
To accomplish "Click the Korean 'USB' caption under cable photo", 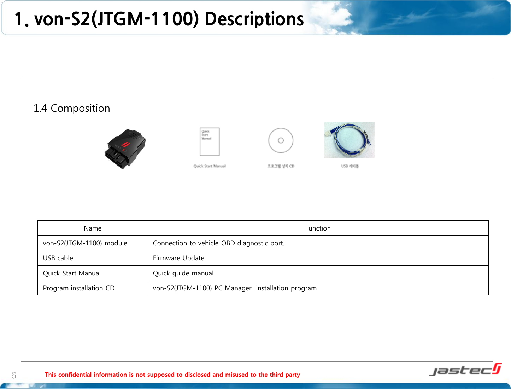I will pyautogui.click(x=350, y=166).
